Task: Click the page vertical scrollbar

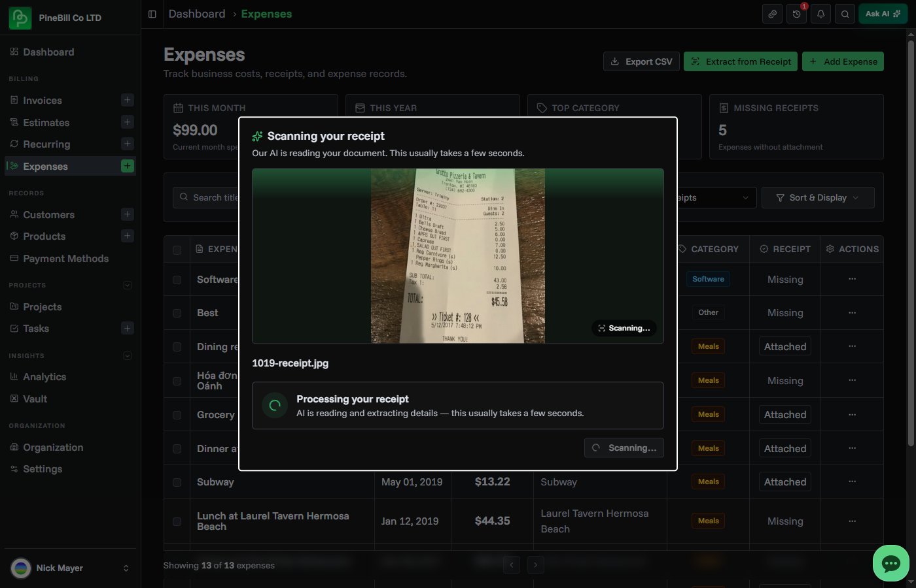Action: point(911,242)
